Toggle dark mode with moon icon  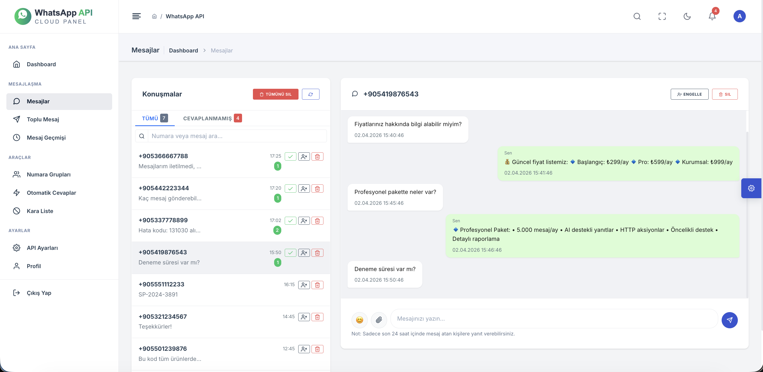point(687,16)
